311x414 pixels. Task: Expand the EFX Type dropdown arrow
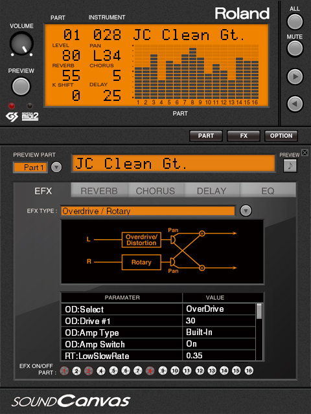(246, 211)
